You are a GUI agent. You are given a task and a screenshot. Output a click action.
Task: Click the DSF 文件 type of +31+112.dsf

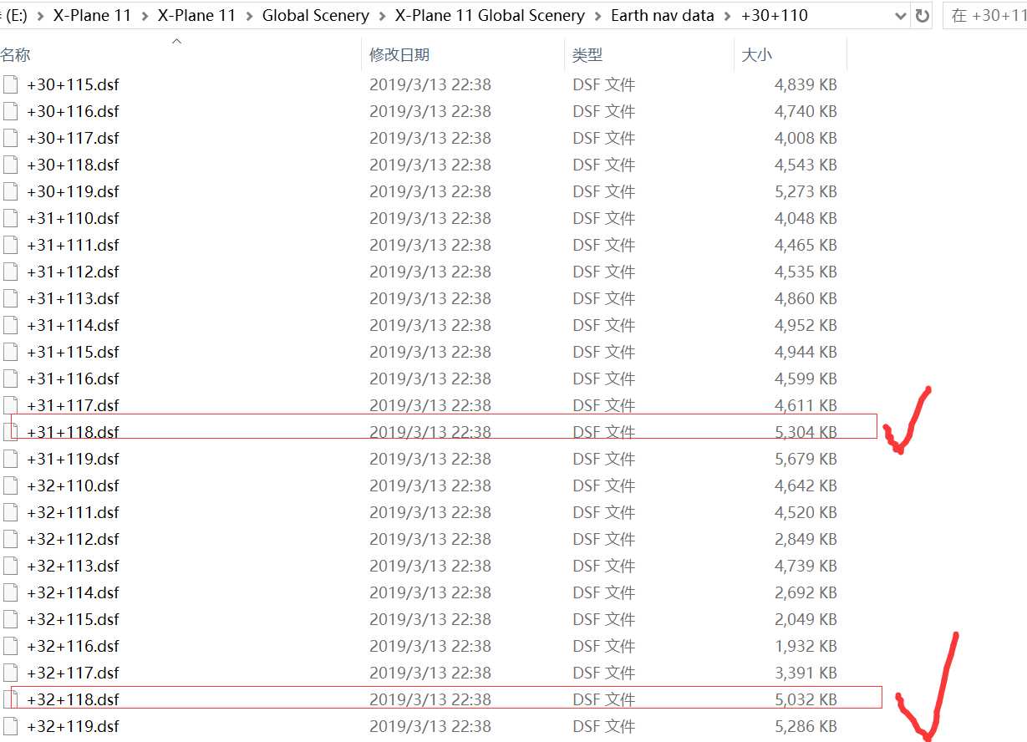pyautogui.click(x=604, y=272)
